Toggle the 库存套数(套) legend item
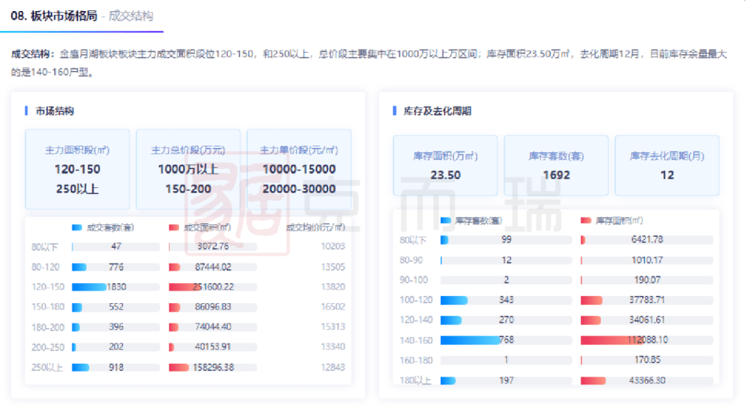 472,221
